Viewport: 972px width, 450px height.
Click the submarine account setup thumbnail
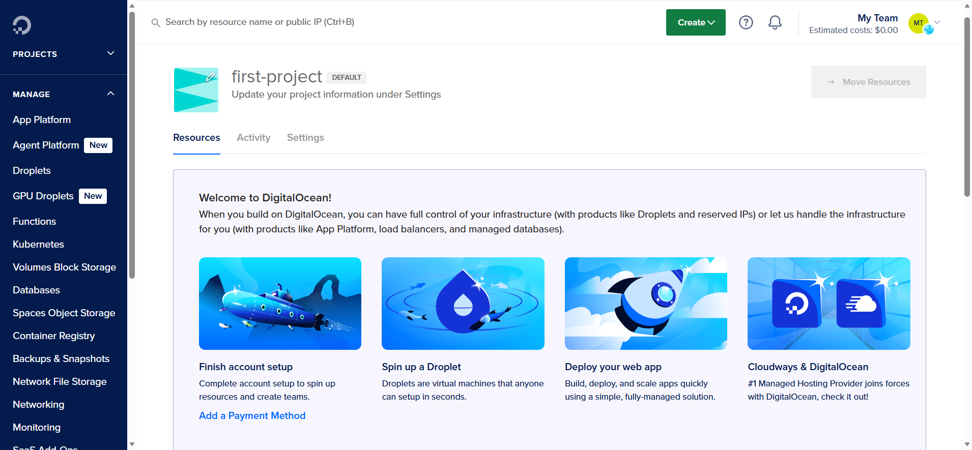(x=280, y=304)
